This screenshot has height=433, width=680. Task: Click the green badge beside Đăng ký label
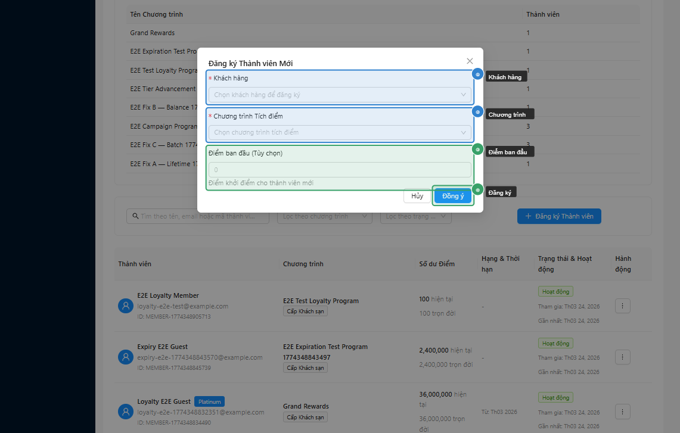pos(477,190)
